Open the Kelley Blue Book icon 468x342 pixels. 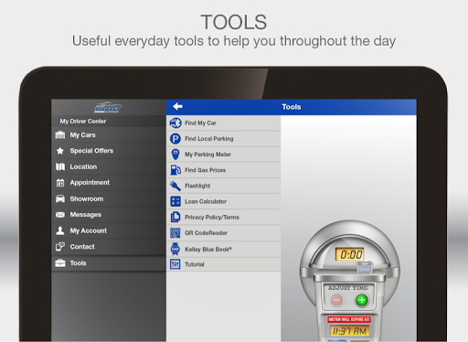point(175,249)
